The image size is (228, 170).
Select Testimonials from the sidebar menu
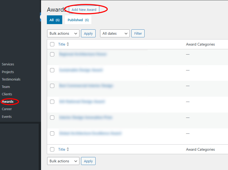click(x=11, y=79)
